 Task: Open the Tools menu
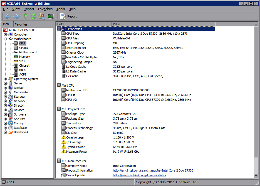point(60,9)
